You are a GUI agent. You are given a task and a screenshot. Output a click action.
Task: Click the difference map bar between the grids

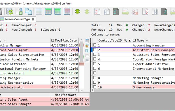82,52
